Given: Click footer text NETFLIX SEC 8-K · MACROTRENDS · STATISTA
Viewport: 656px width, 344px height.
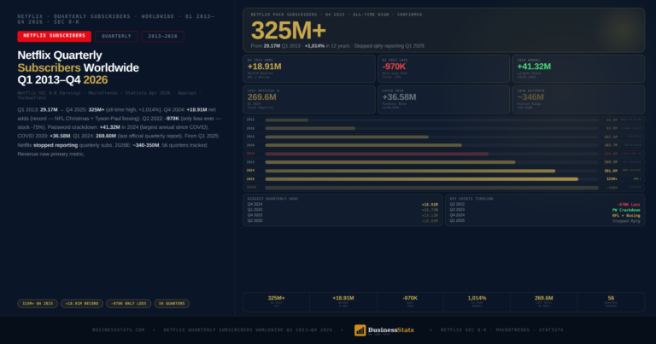Looking at the screenshot, I should click(x=502, y=329).
